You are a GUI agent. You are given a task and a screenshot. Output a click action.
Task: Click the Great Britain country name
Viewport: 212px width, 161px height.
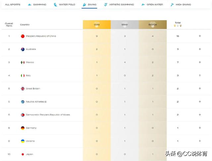[33, 89]
